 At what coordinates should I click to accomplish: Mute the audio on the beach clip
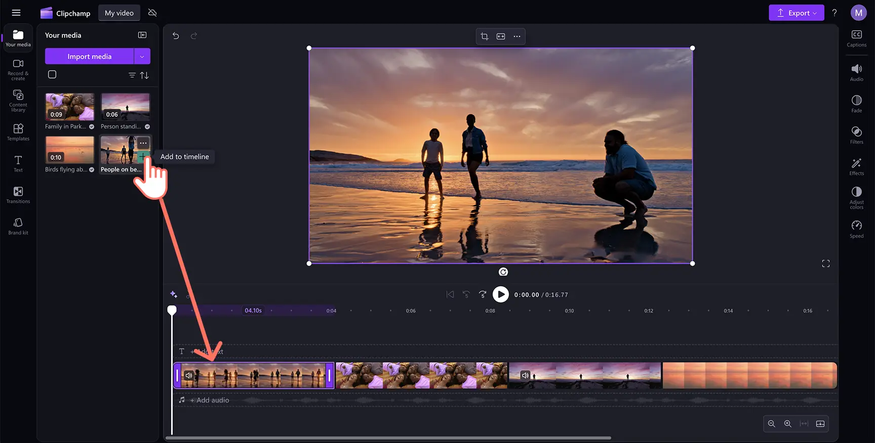pos(189,375)
